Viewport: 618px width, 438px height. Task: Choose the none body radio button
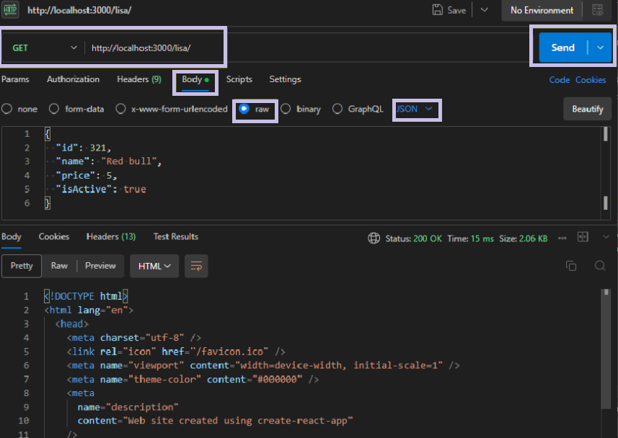(7, 109)
